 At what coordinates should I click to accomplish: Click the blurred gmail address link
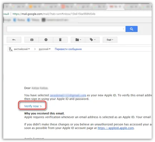click(68, 95)
